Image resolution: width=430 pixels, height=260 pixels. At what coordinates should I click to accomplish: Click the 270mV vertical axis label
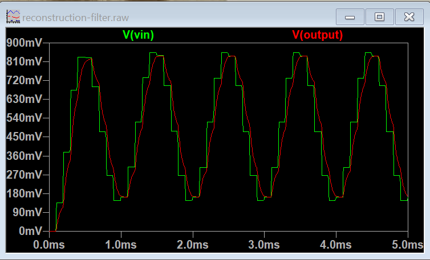pyautogui.click(x=25, y=175)
